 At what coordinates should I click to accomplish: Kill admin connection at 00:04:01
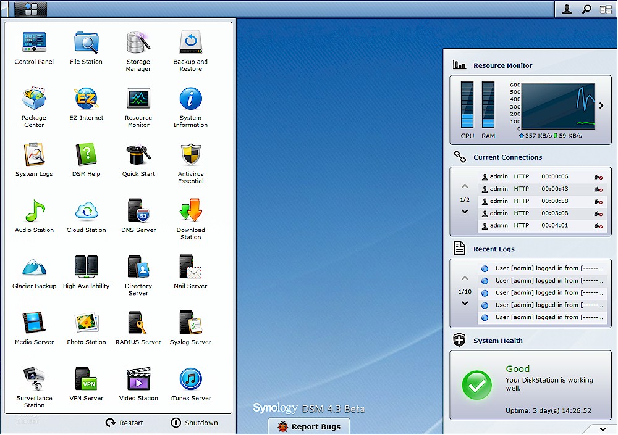click(598, 226)
